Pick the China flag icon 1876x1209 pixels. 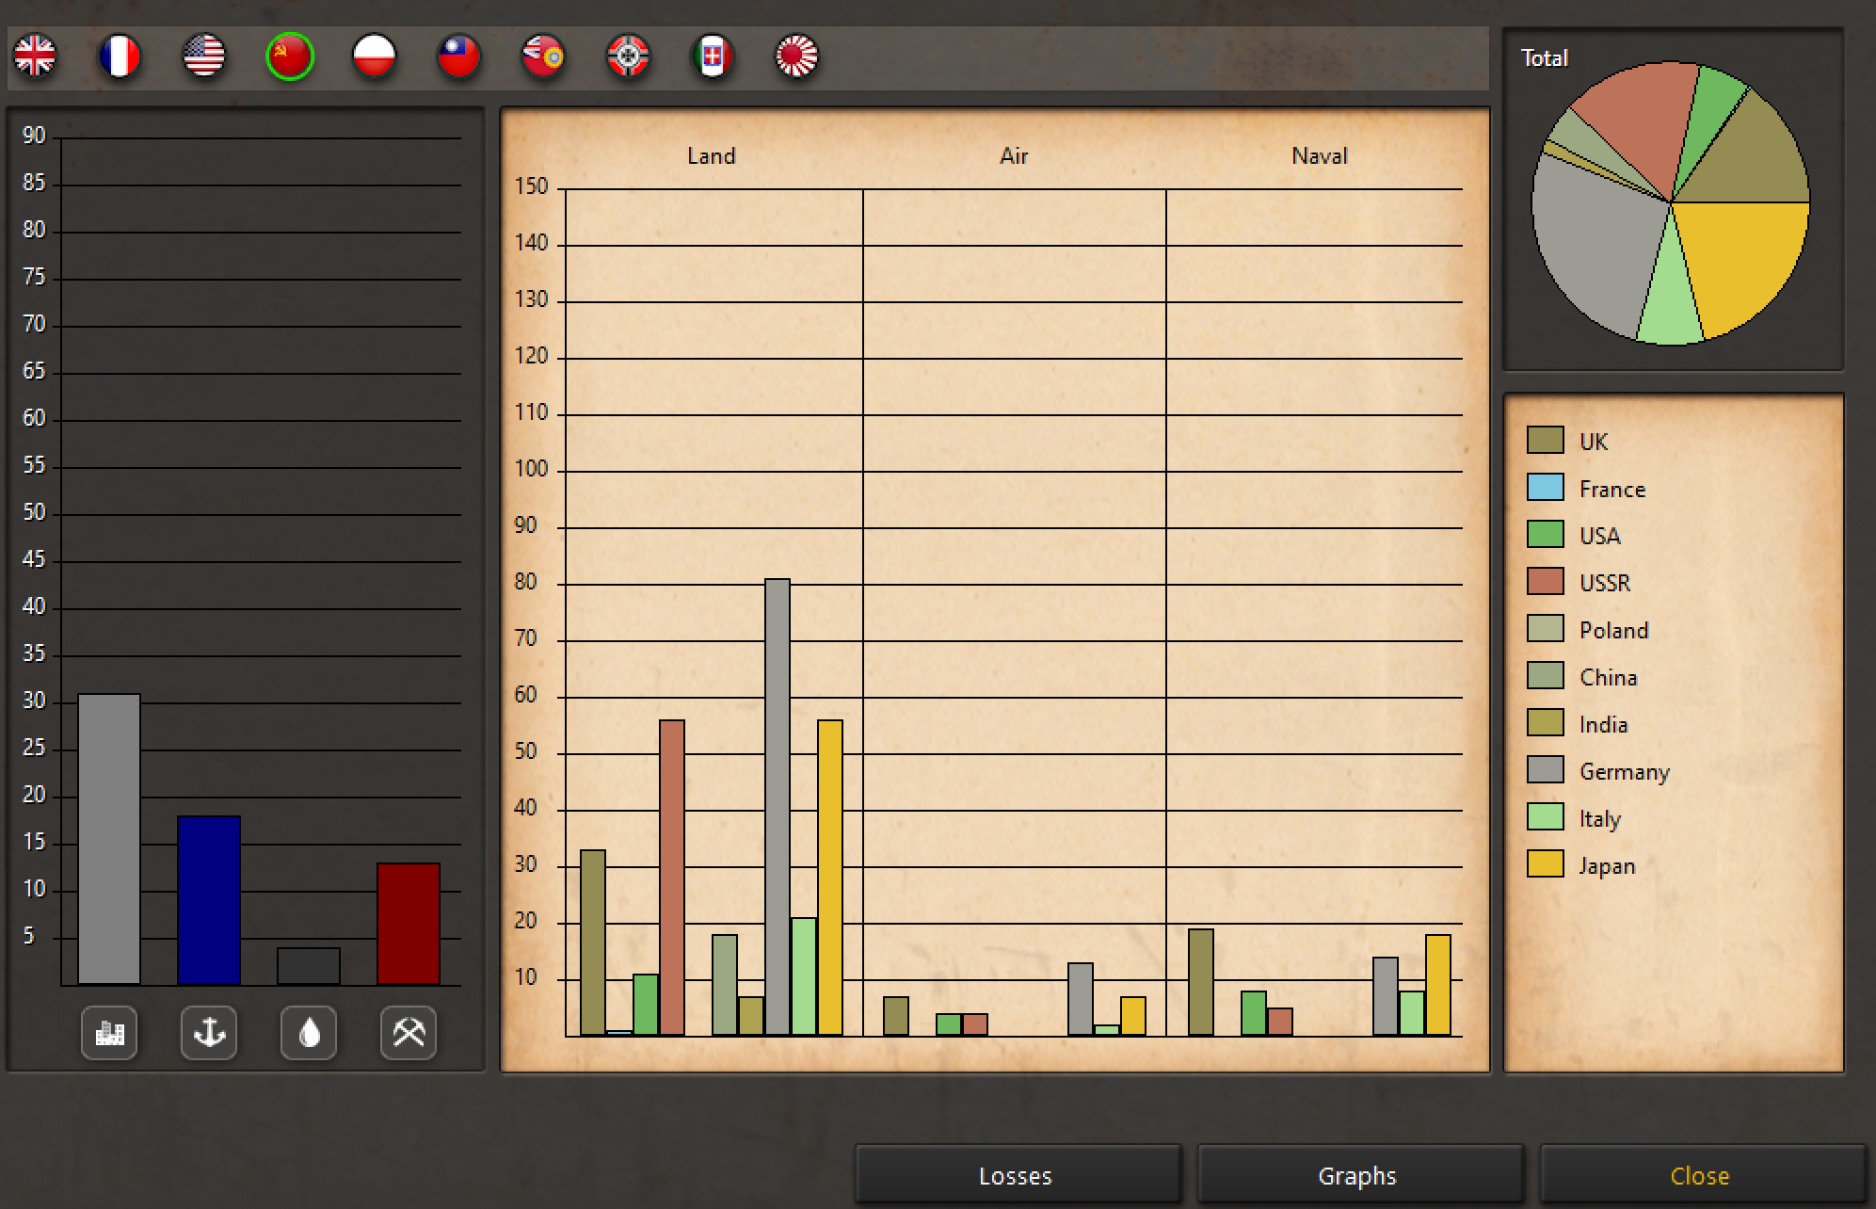(458, 56)
